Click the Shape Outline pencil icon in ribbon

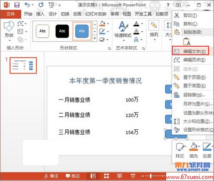(103, 31)
